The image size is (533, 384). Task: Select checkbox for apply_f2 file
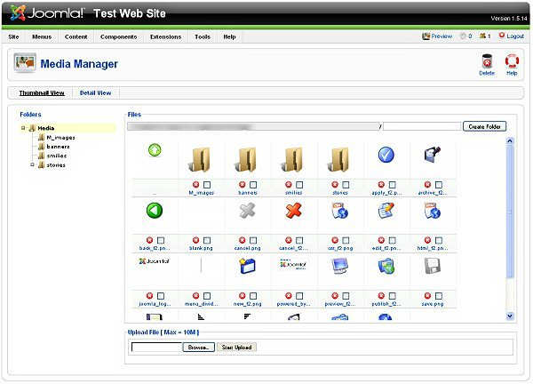point(392,185)
